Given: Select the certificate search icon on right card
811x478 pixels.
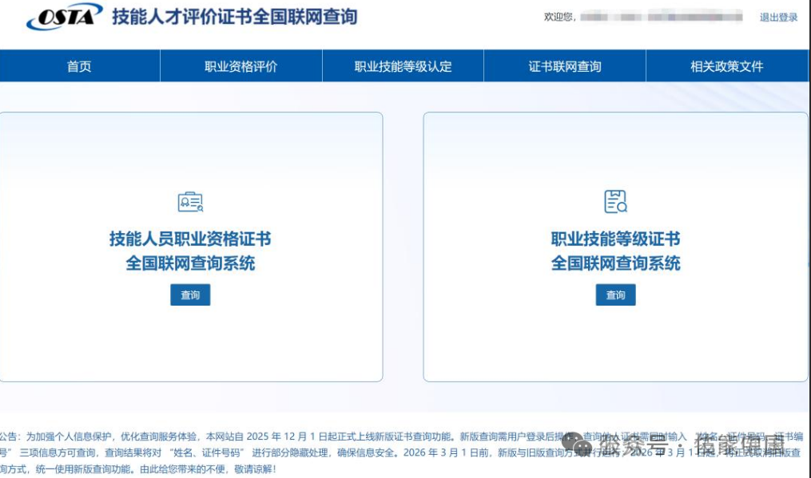Looking at the screenshot, I should 614,201.
